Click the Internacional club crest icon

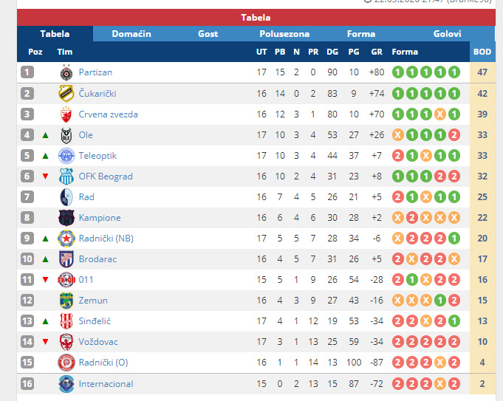click(66, 384)
